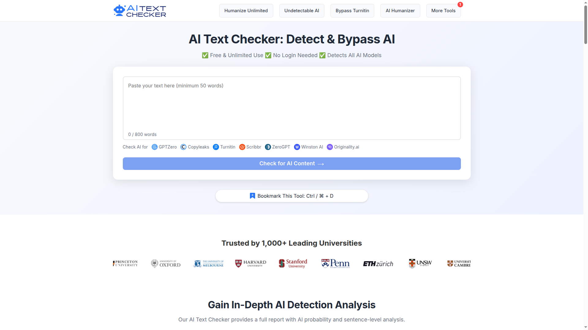This screenshot has height=330, width=588.
Task: Click the University of Cambridge logo
Action: pyautogui.click(x=459, y=263)
